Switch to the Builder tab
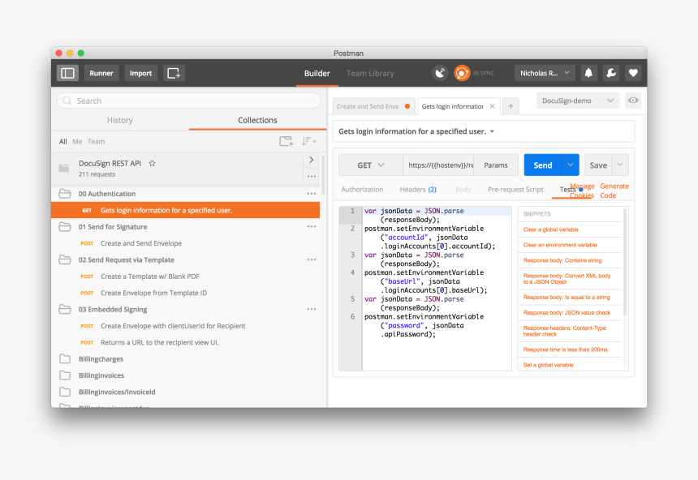 317,74
